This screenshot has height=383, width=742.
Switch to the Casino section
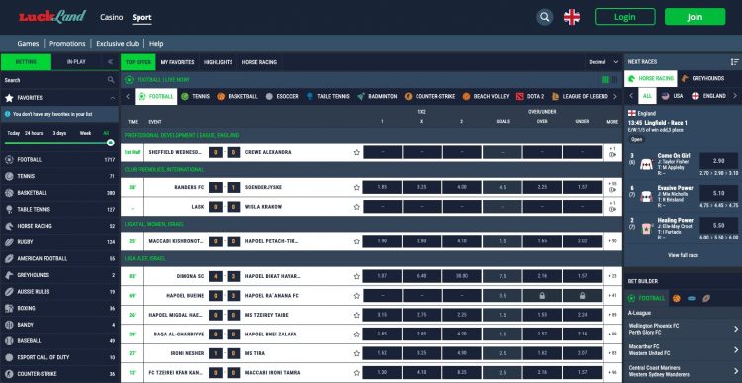click(x=111, y=17)
